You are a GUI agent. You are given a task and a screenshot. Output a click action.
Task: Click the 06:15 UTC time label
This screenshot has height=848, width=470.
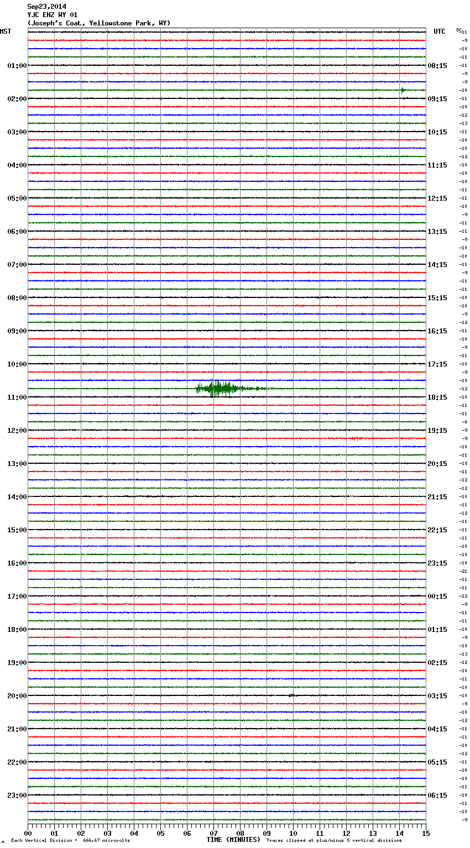[x=437, y=795]
